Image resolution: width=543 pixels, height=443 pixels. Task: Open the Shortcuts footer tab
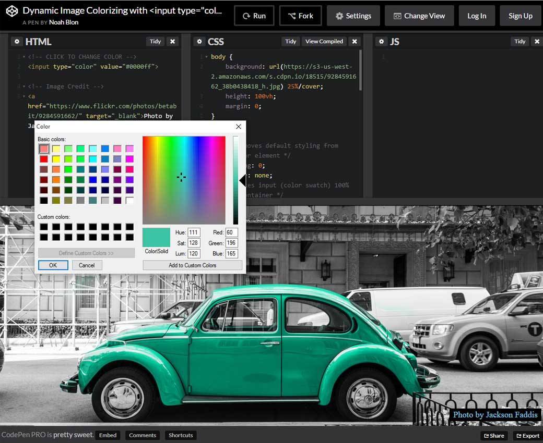181,435
